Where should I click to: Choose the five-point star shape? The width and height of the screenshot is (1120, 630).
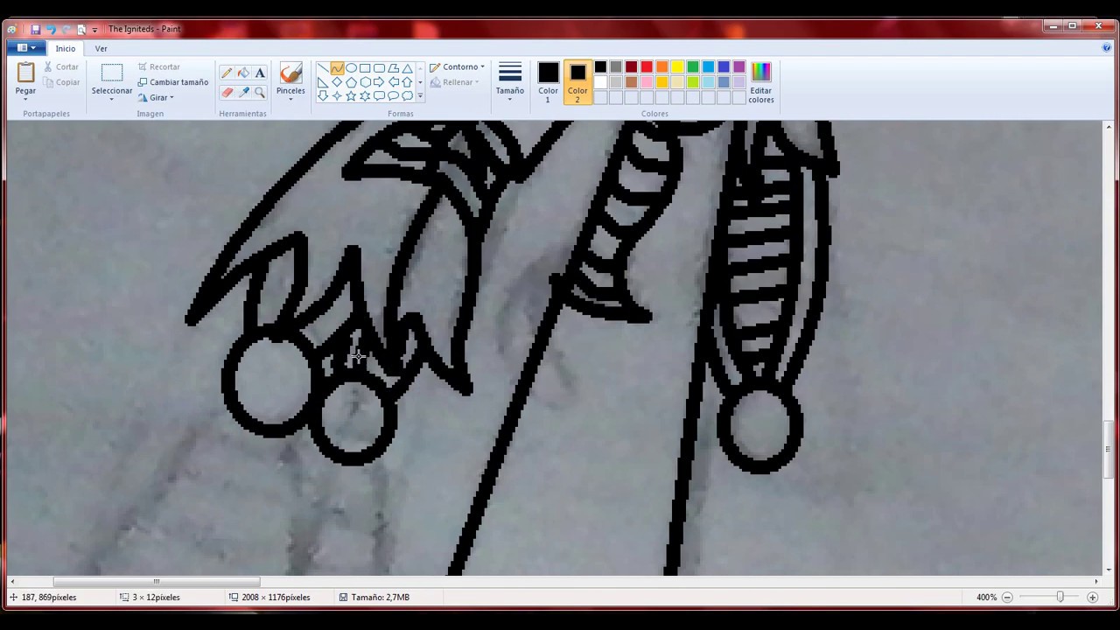pos(351,96)
